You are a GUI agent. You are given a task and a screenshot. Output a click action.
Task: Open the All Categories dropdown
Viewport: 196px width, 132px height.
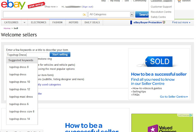(x=111, y=14)
